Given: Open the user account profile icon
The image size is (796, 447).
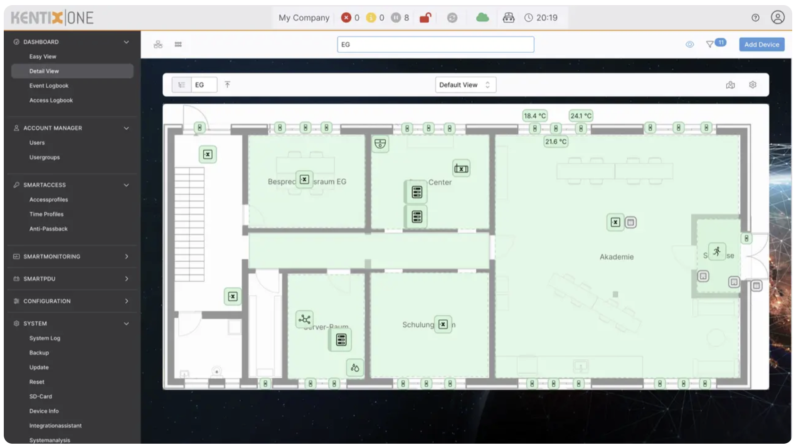Looking at the screenshot, I should click(778, 17).
